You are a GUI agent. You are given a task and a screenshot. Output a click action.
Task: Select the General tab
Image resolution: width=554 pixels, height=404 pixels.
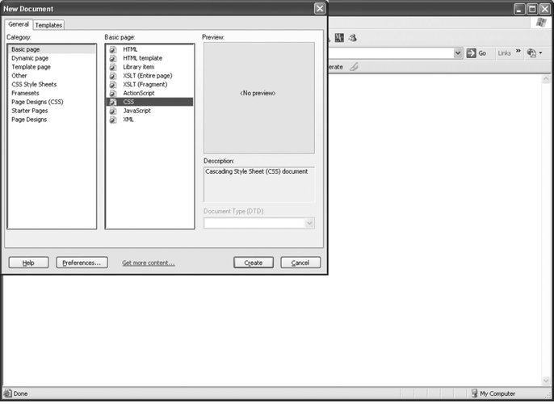(x=19, y=24)
